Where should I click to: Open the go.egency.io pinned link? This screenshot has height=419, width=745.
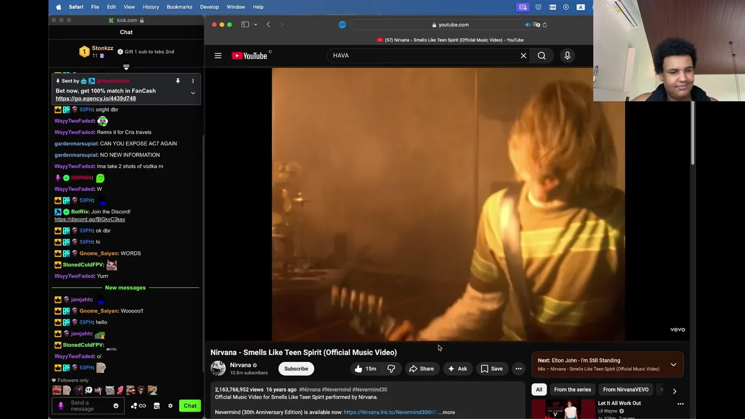point(95,98)
